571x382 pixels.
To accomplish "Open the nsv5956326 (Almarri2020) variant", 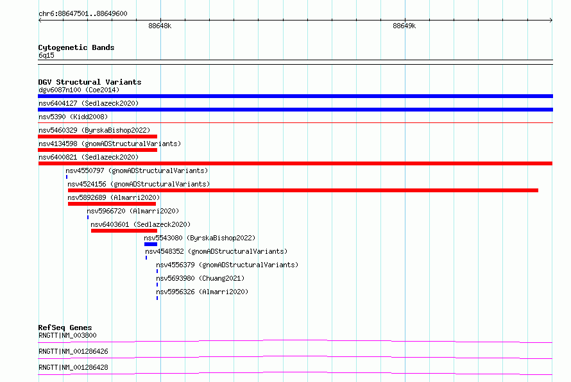I will (x=202, y=292).
